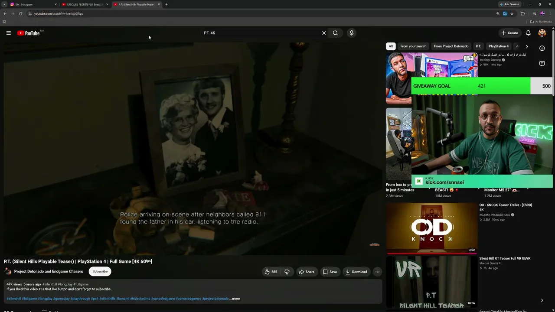Bookmark this page with the star
Image resolution: width=555 pixels, height=312 pixels.
coord(512,13)
